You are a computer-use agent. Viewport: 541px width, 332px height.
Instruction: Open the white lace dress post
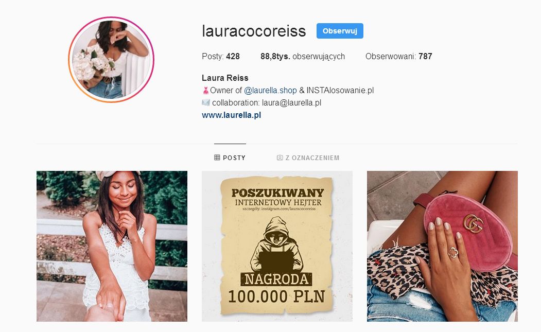[112, 246]
